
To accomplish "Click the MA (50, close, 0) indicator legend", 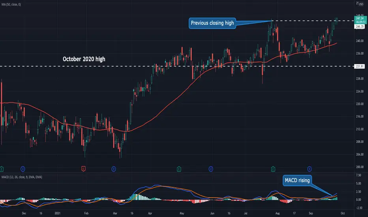I will 11,4.
